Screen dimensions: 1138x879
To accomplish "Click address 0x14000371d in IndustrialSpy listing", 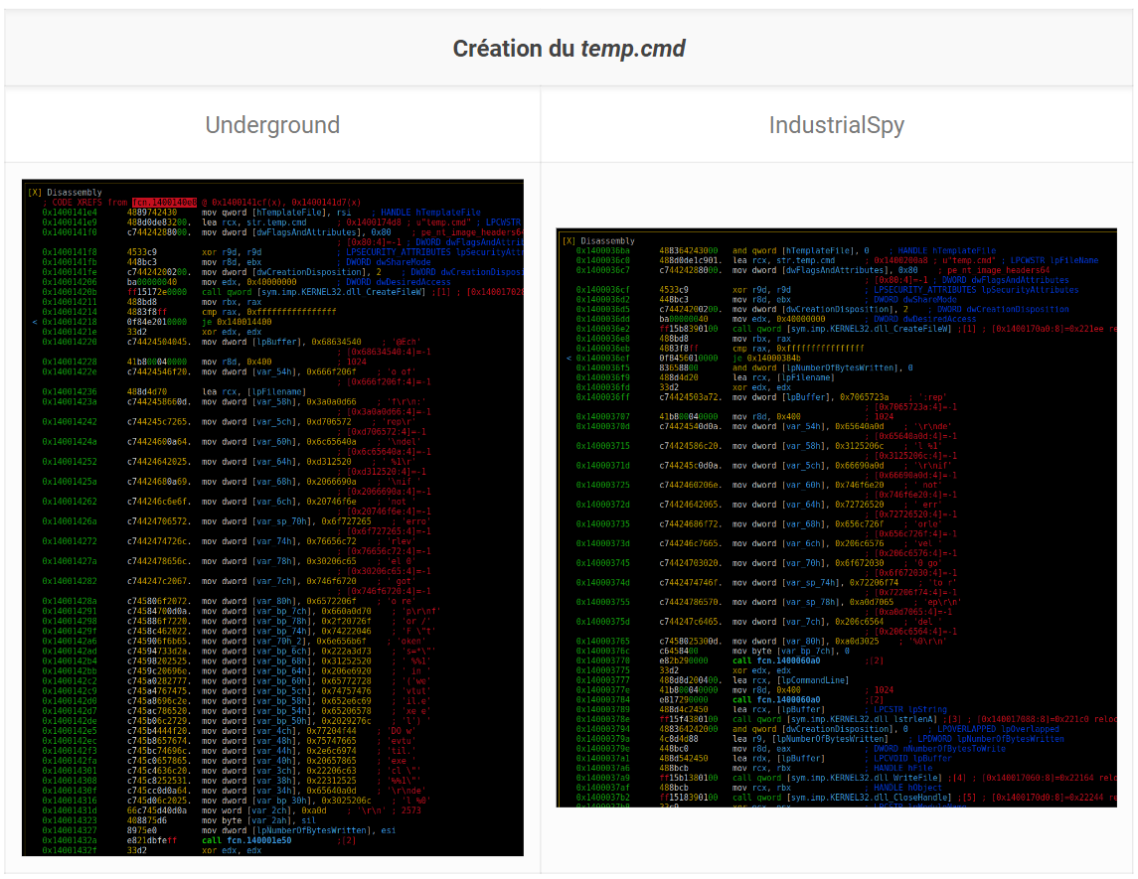I will click(x=602, y=466).
